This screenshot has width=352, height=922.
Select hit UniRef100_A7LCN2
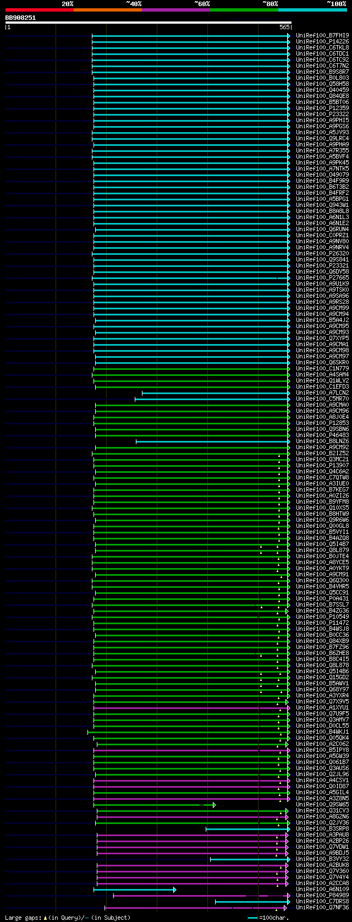point(322,392)
